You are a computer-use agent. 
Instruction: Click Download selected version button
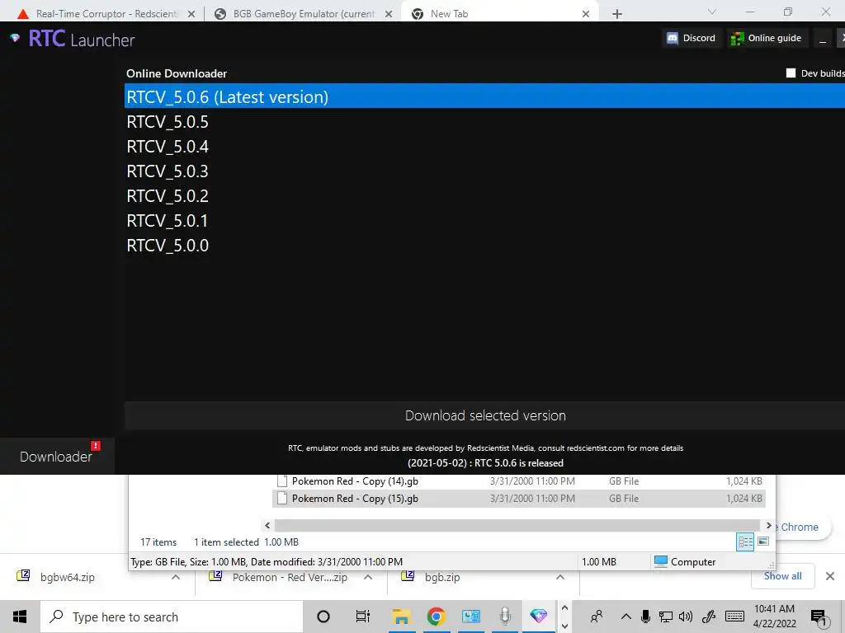coord(484,415)
